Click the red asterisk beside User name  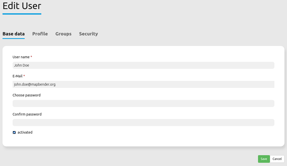click(31, 57)
